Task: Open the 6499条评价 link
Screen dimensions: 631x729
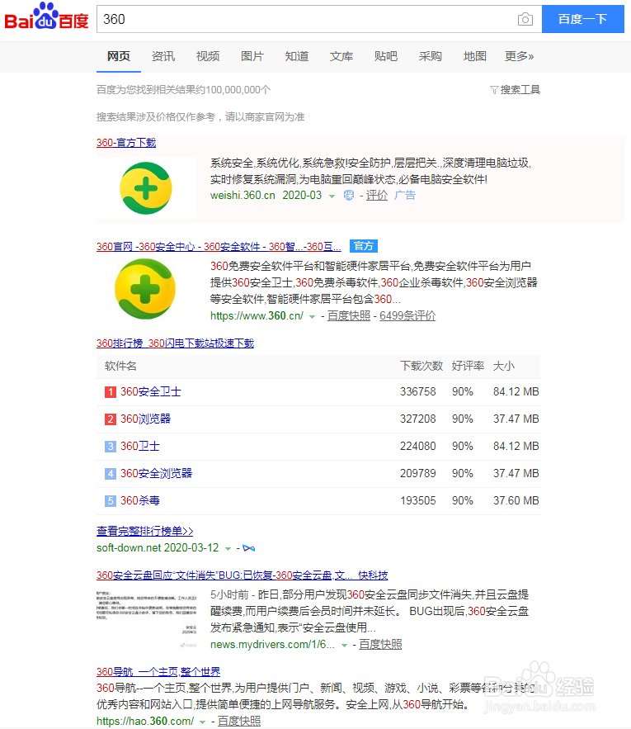Action: [407, 316]
